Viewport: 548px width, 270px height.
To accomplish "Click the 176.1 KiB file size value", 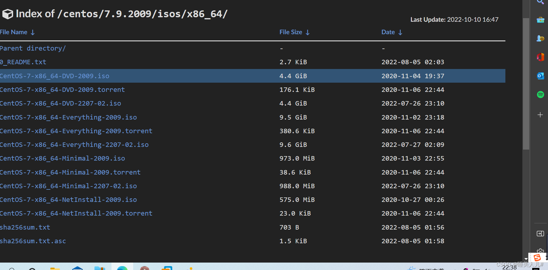I will click(x=297, y=90).
